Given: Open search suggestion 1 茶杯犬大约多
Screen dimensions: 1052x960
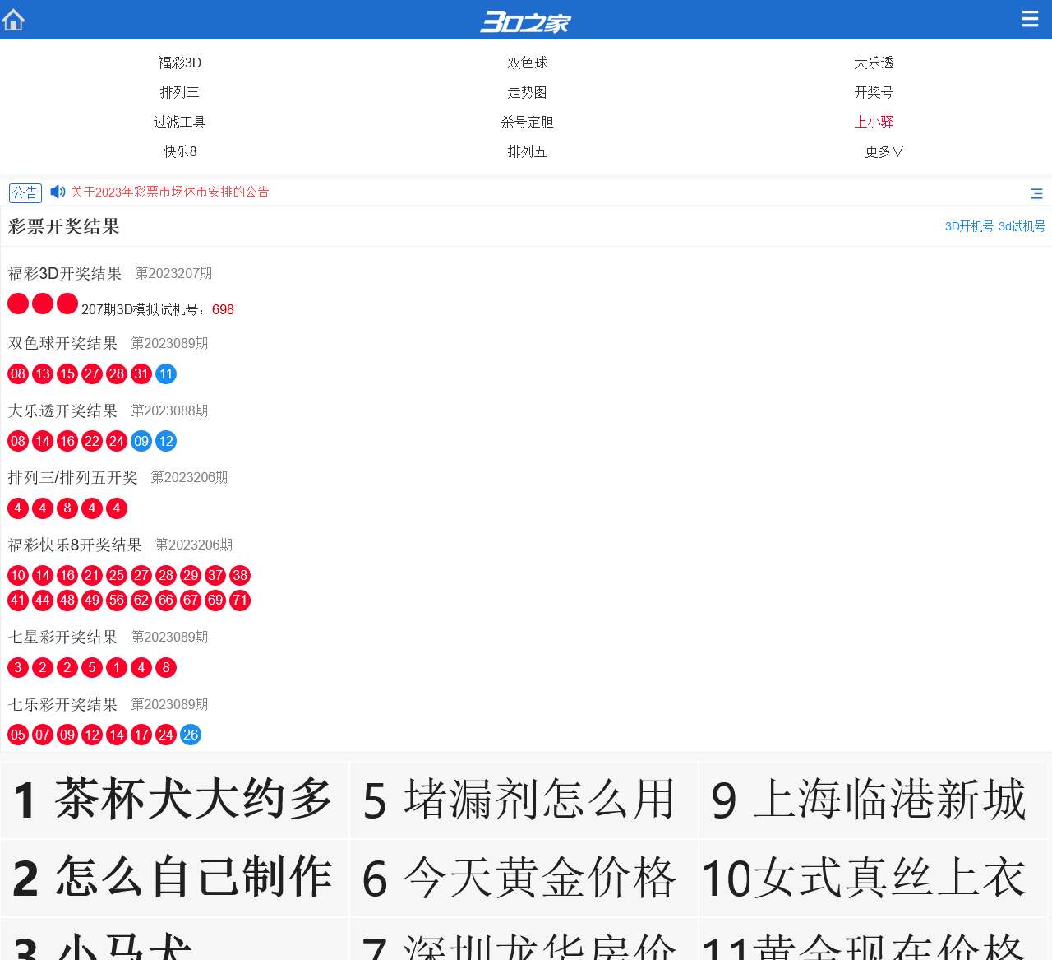Looking at the screenshot, I should click(x=174, y=800).
